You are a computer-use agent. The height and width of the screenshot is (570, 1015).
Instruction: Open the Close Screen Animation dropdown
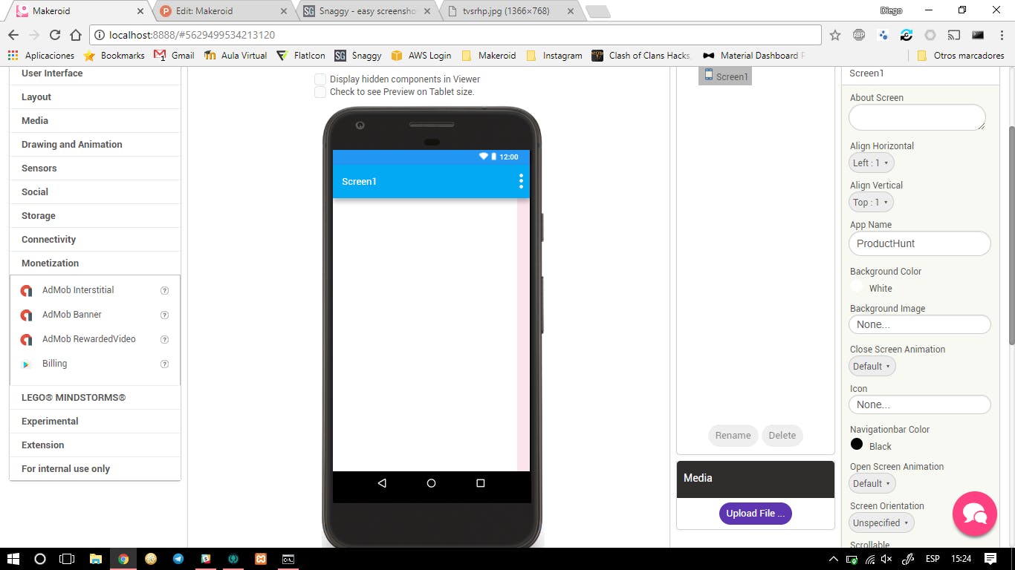[872, 366]
